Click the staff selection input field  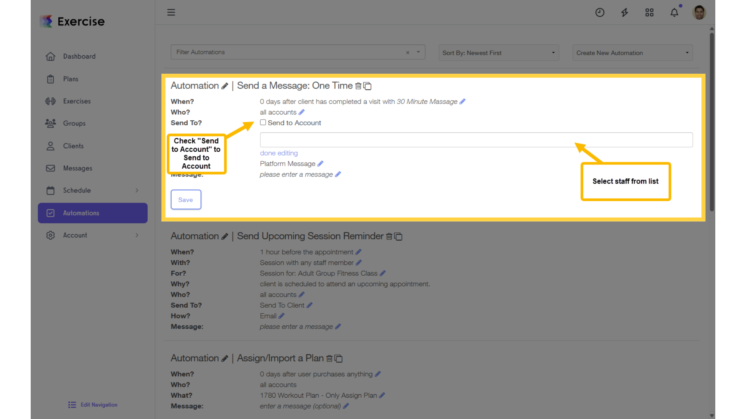pos(476,140)
